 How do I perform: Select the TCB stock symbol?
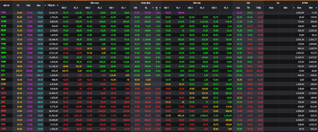[x=3, y=57]
